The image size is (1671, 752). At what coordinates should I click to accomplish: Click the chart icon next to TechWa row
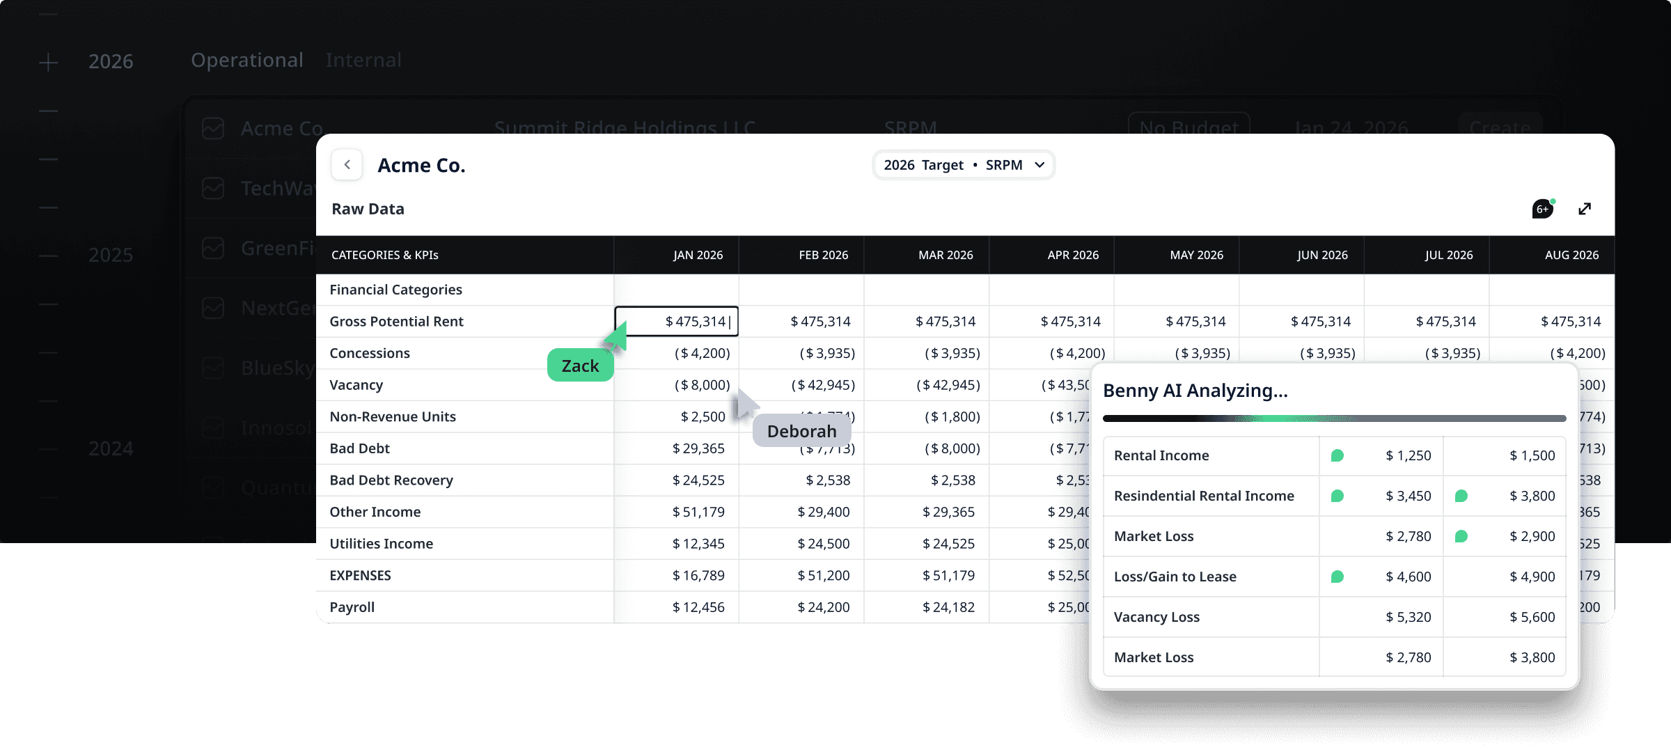coord(213,188)
